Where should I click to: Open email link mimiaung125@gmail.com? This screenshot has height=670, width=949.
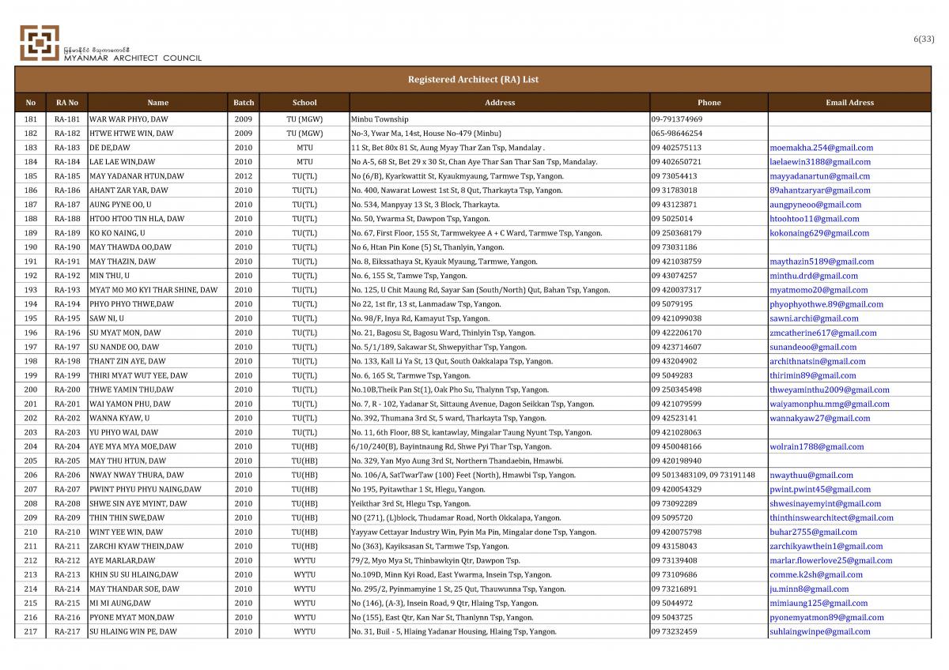(818, 603)
